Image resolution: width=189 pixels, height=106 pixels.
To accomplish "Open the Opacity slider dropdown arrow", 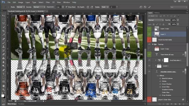I will pyautogui.click(x=178, y=20).
